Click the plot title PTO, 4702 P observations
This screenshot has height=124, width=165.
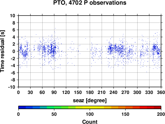coord(90,3)
